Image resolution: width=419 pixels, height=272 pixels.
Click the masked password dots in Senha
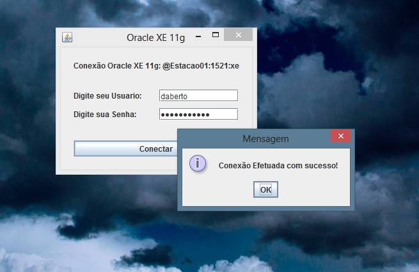[185, 115]
